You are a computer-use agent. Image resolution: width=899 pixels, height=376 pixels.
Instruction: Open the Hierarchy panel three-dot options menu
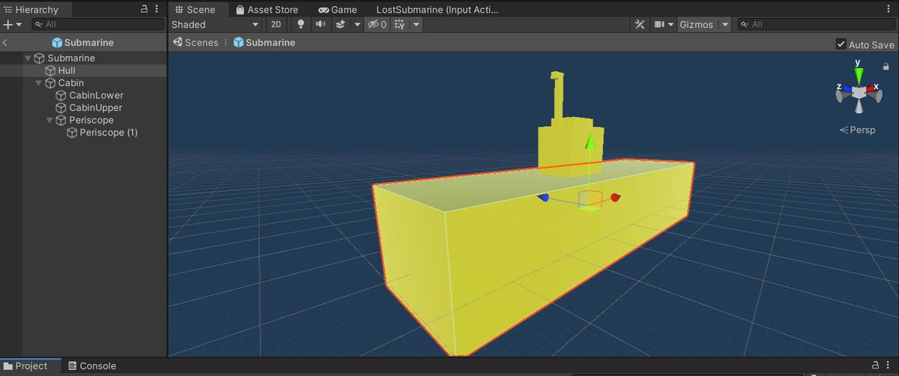pyautogui.click(x=156, y=10)
